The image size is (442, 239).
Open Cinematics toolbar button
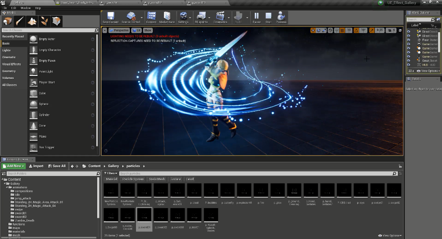pyautogui.click(x=220, y=18)
